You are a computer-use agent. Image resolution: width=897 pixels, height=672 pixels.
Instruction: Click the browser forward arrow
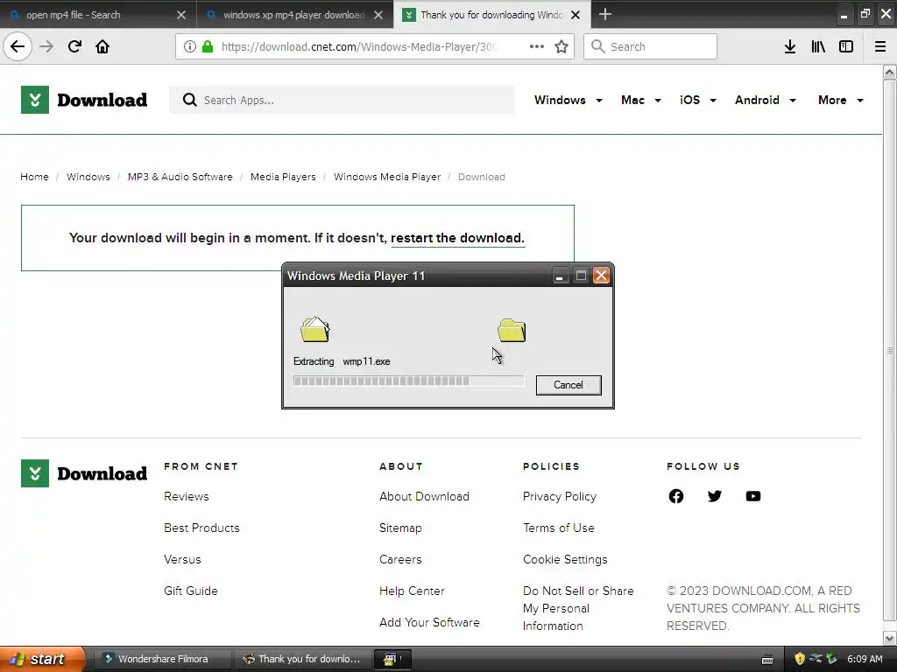46,46
